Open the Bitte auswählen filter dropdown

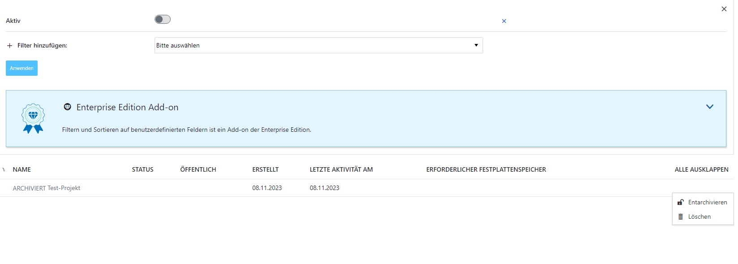[319, 45]
